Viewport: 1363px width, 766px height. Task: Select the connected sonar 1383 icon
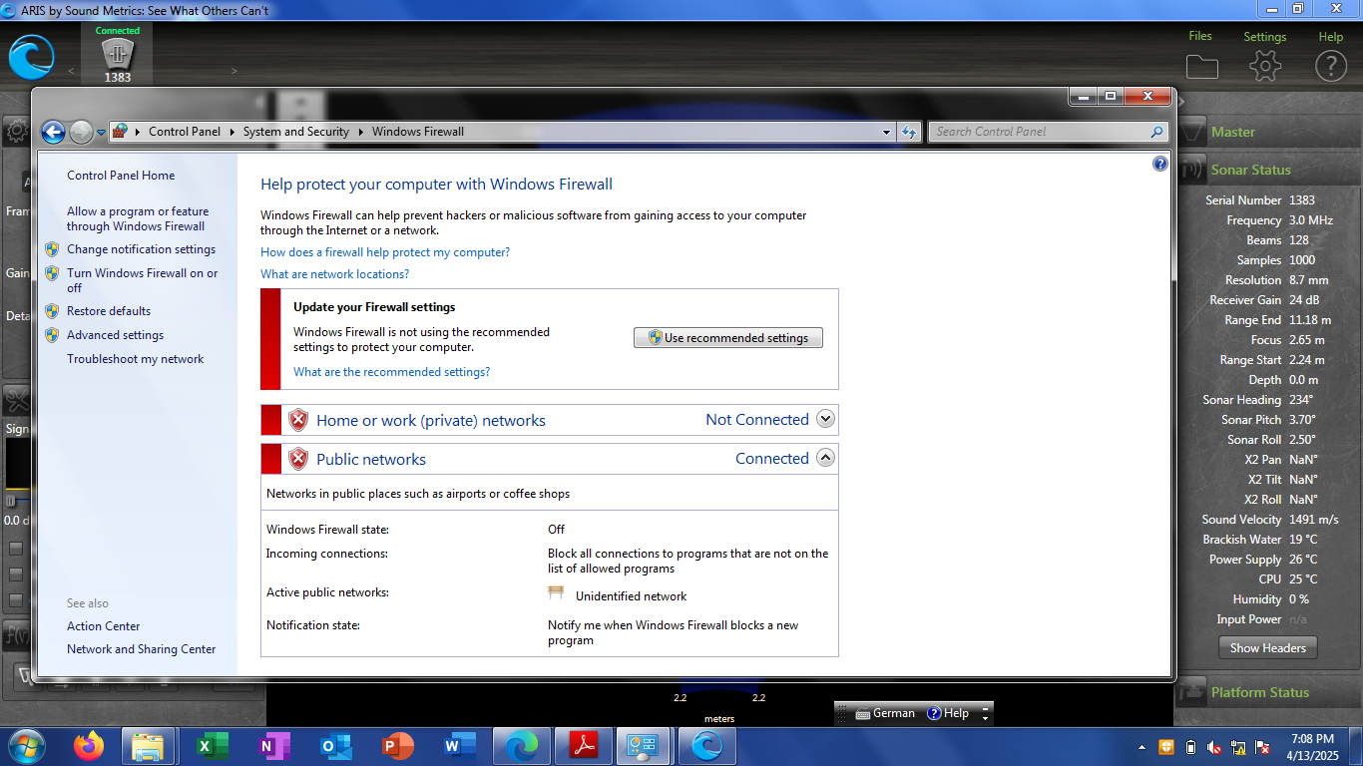point(118,56)
